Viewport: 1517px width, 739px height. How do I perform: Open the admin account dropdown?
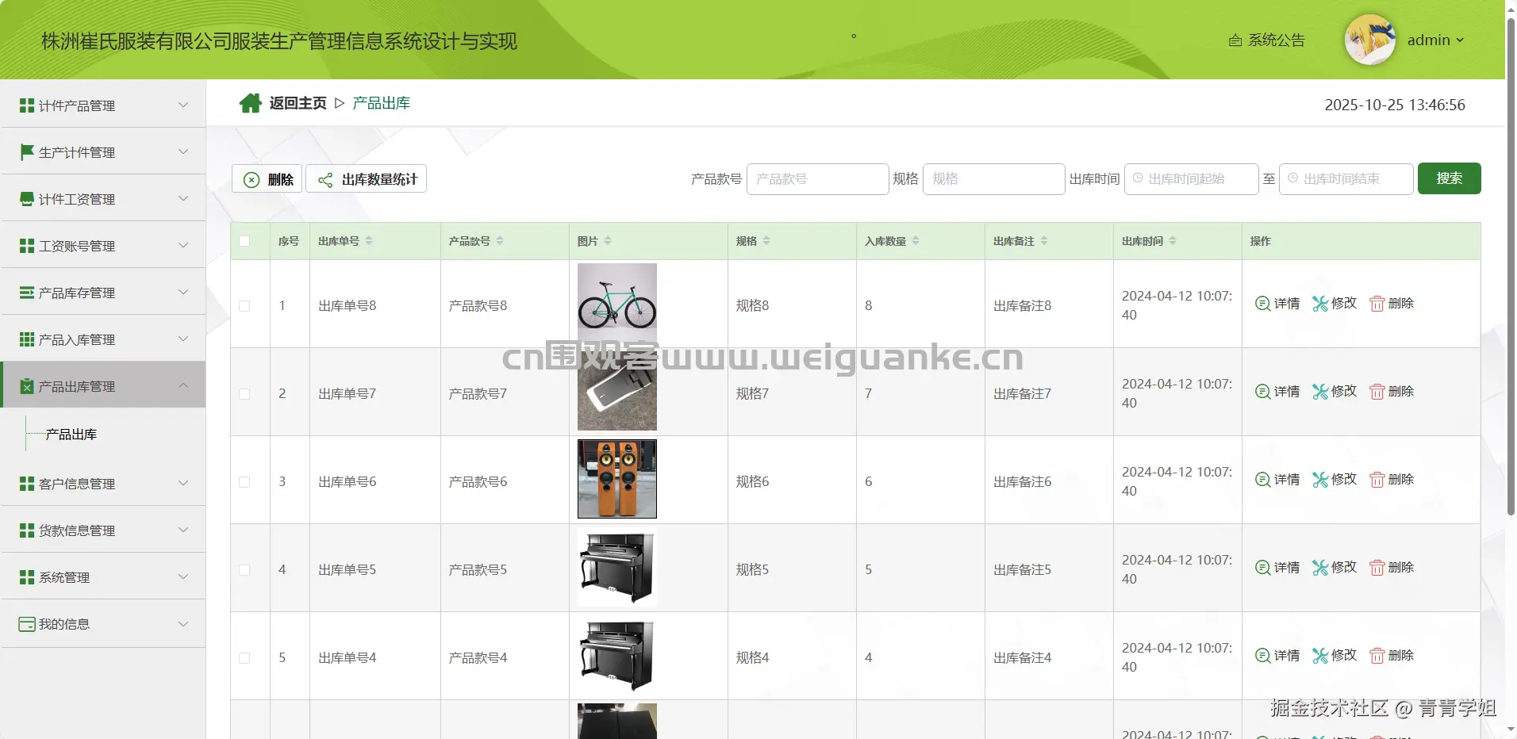[1434, 40]
